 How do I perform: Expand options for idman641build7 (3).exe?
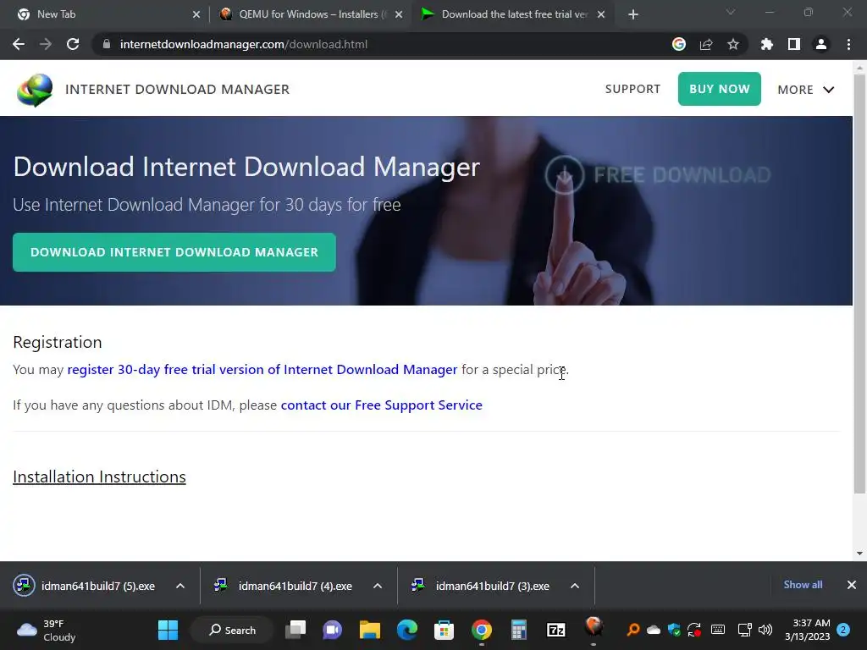(575, 586)
